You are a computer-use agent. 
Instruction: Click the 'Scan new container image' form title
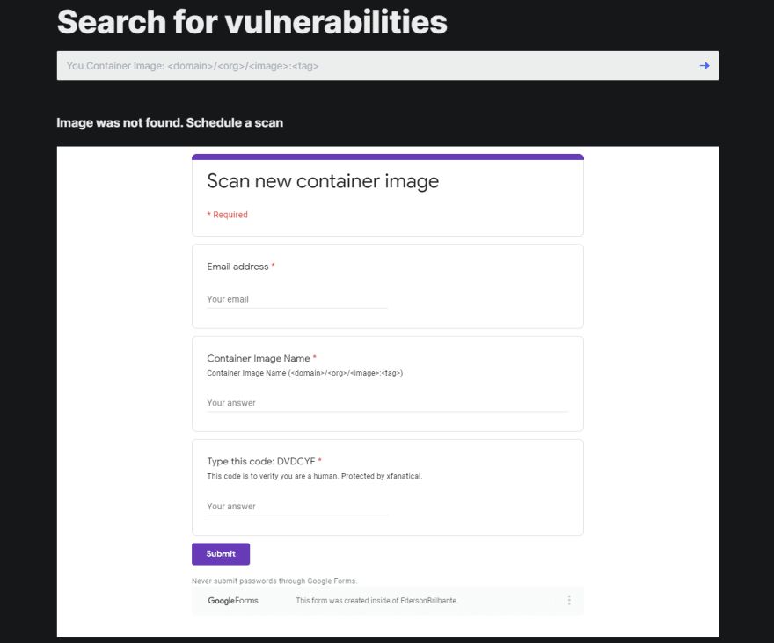[323, 181]
